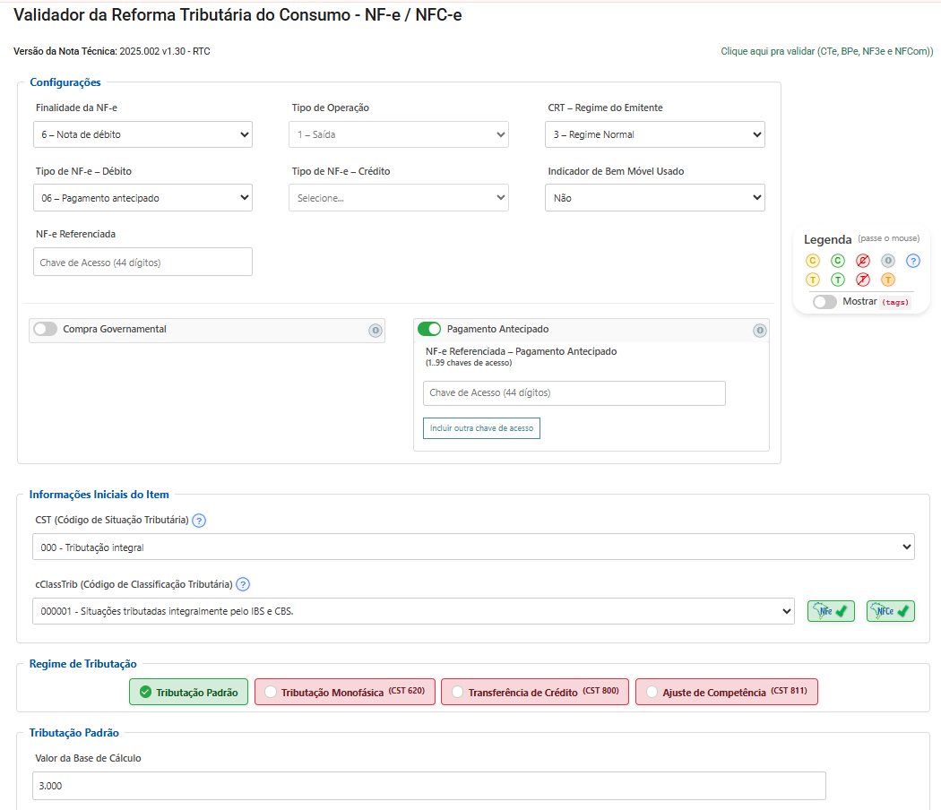The width and height of the screenshot is (941, 810).
Task: Turn off the Pagamento Antecipado switch
Action: [x=430, y=330]
